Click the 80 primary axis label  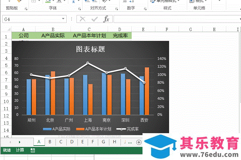[16, 59]
